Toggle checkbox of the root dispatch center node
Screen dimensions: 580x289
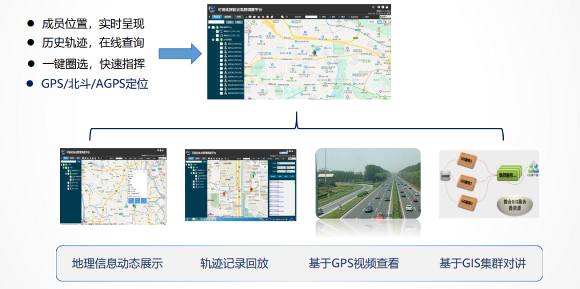coord(213,27)
